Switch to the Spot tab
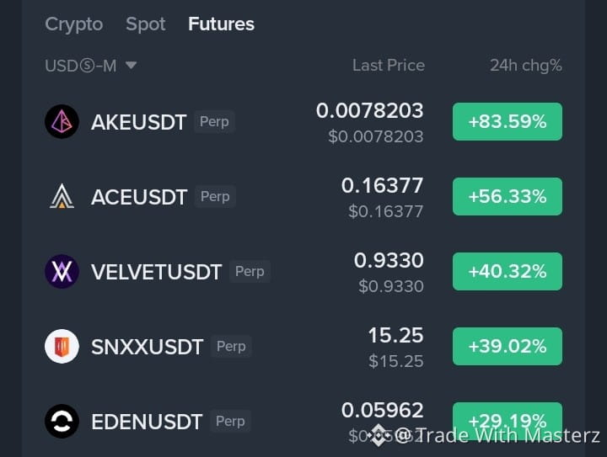 146,24
